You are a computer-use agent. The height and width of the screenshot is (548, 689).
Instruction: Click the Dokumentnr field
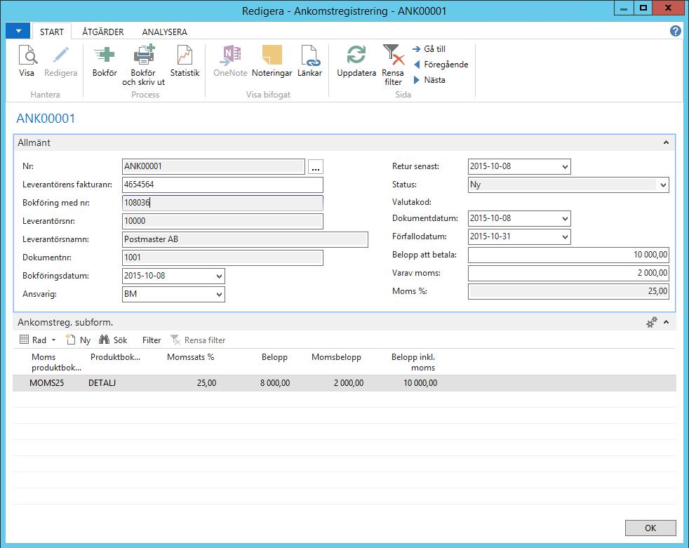click(x=223, y=258)
